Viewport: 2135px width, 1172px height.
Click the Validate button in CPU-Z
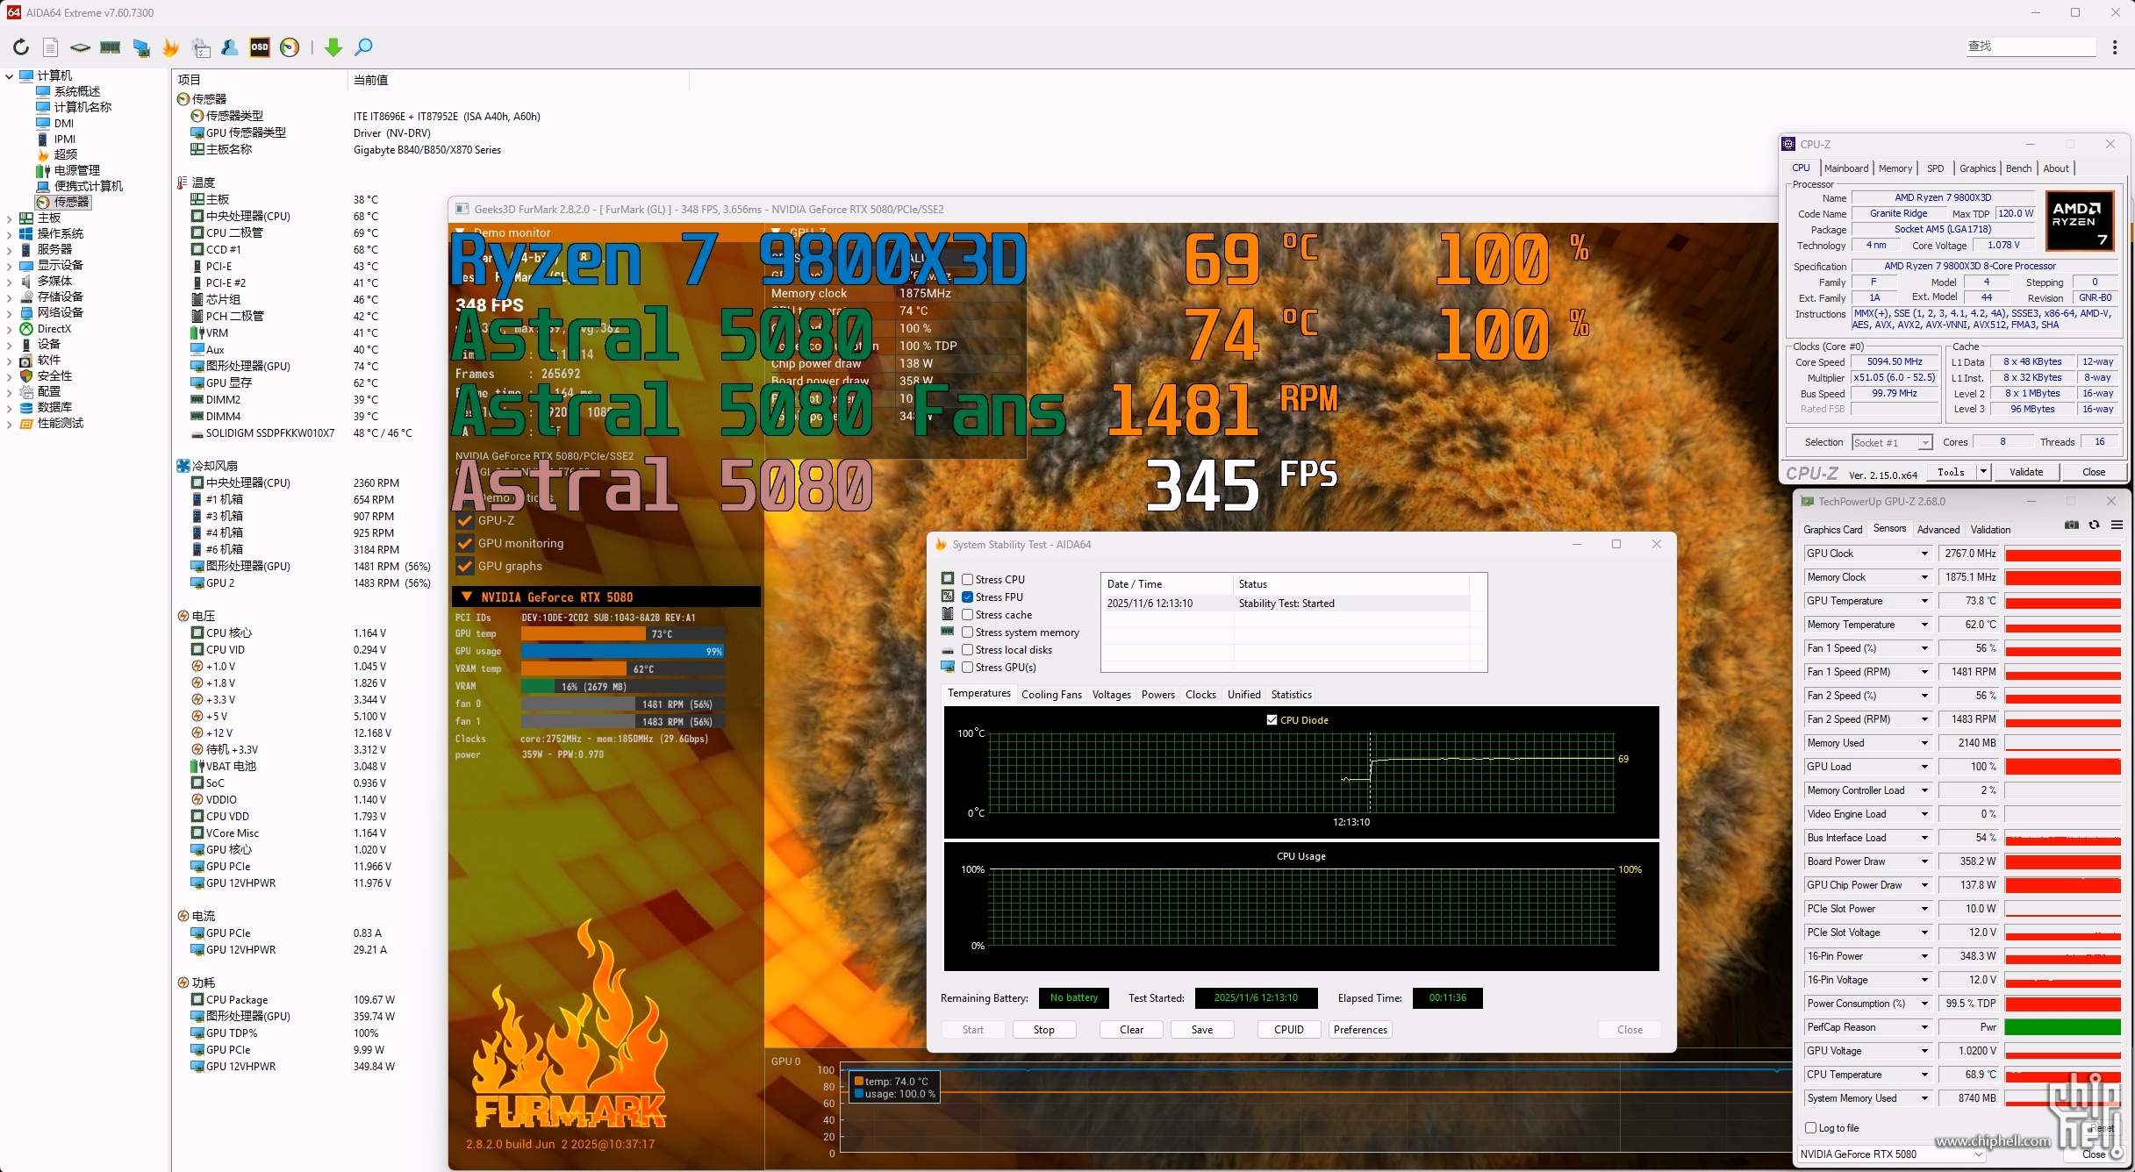click(2026, 472)
